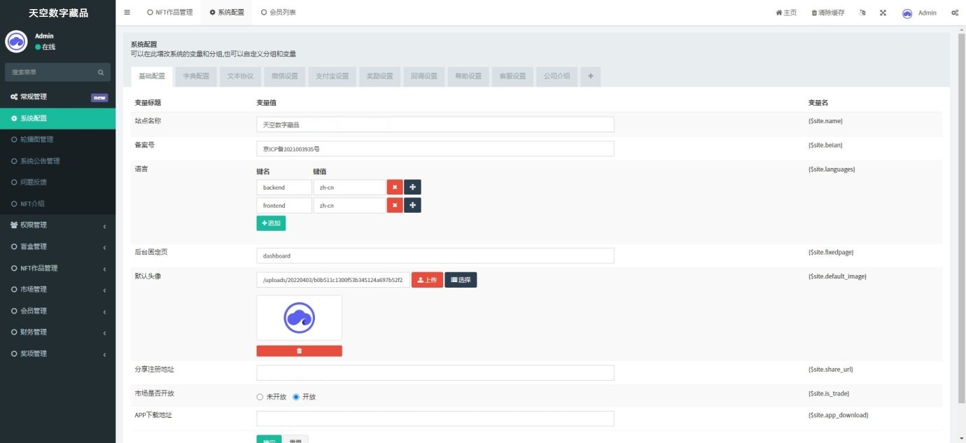Open the 文本协议 config tab
This screenshot has width=966, height=443.
click(x=240, y=76)
